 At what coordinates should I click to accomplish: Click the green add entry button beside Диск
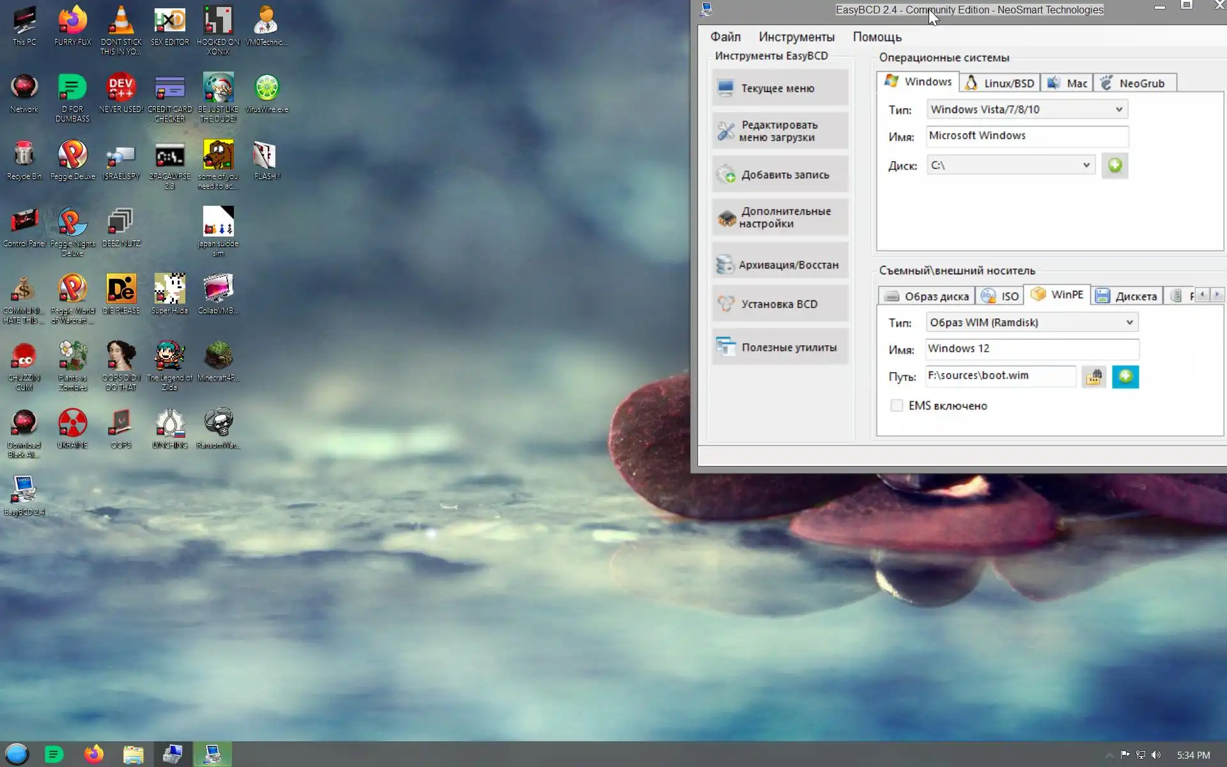pyautogui.click(x=1115, y=166)
